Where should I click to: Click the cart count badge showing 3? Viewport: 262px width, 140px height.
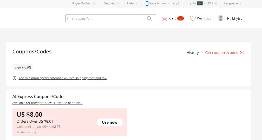[180, 18]
